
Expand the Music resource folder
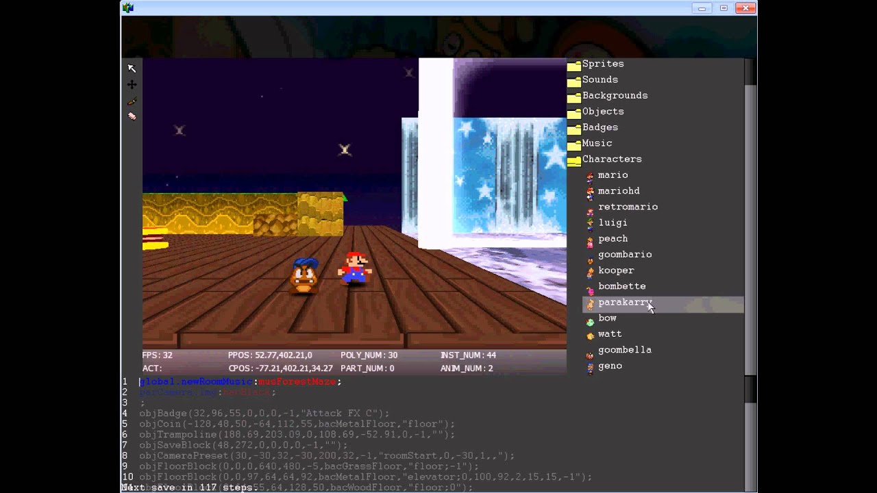(597, 142)
